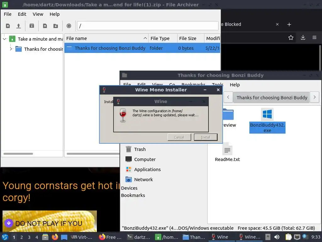The height and width of the screenshot is (242, 322).
Task: Switch to workspace 2 in taskbar
Action: (22, 237)
